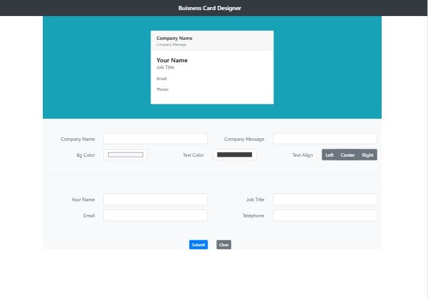Image resolution: width=428 pixels, height=298 pixels.
Task: Focus the Telephone input field
Action: 325,215
